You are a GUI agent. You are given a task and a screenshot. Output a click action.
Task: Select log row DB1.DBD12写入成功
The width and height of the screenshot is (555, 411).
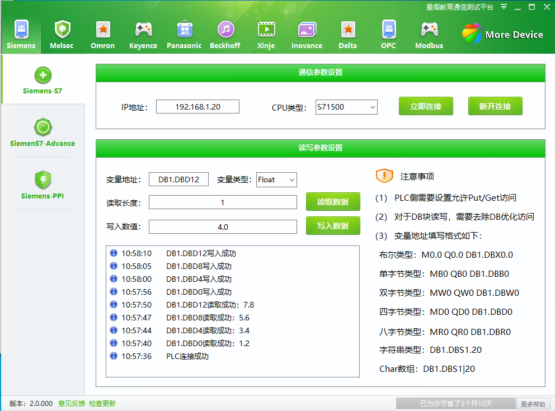point(233,253)
